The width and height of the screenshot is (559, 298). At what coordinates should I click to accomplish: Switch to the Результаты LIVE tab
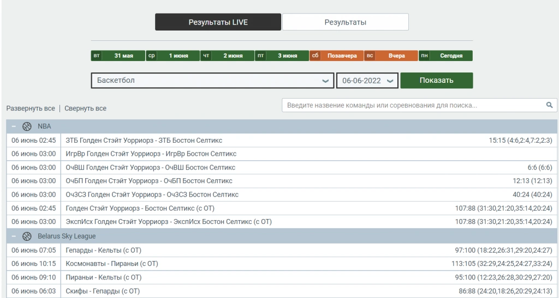218,22
